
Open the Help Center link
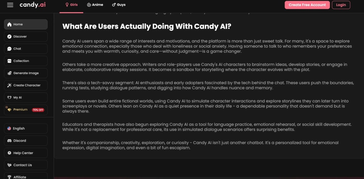(x=26, y=153)
